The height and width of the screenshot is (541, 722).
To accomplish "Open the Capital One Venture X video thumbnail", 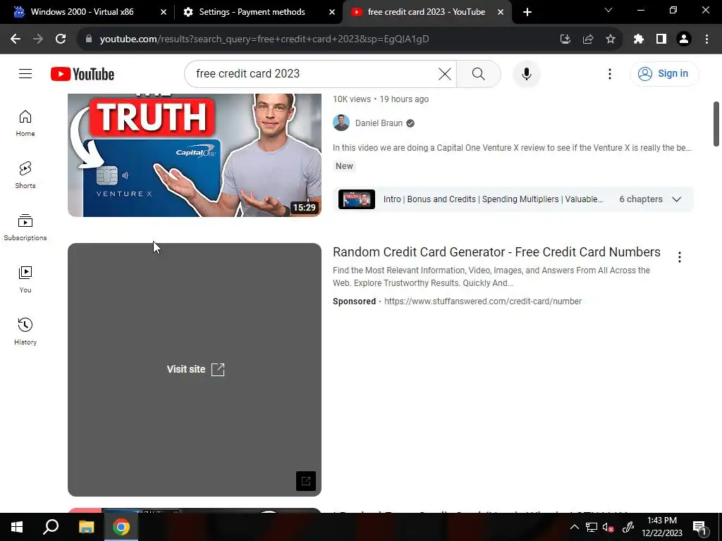I will [195, 155].
